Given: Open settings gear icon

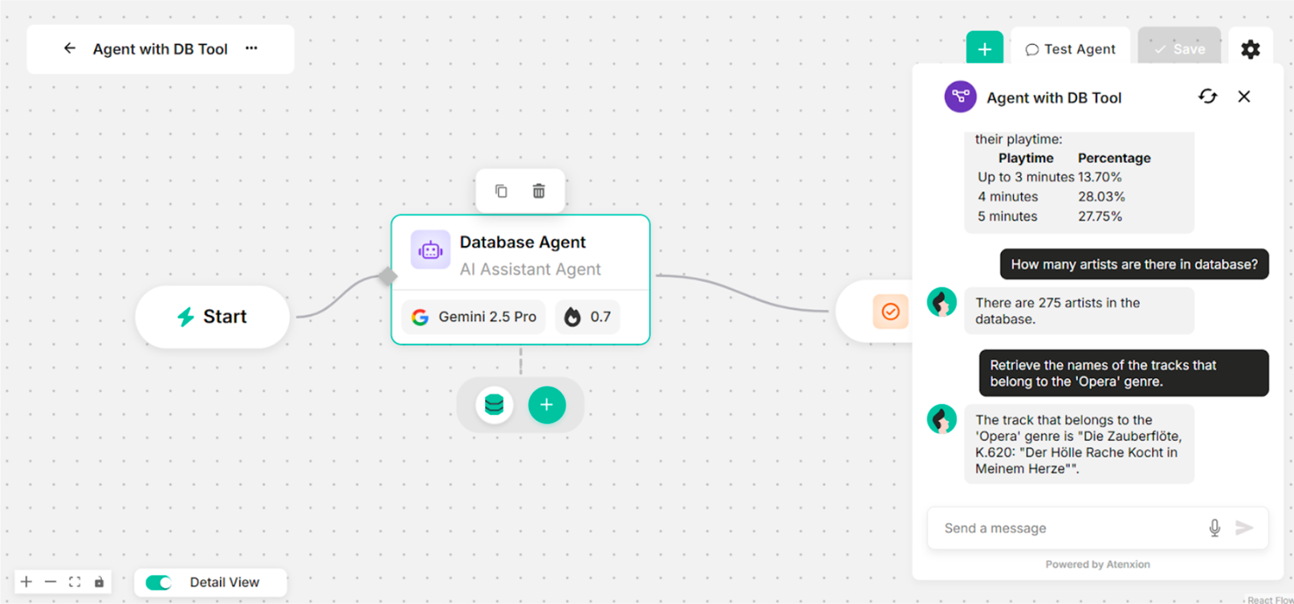Looking at the screenshot, I should [1250, 49].
